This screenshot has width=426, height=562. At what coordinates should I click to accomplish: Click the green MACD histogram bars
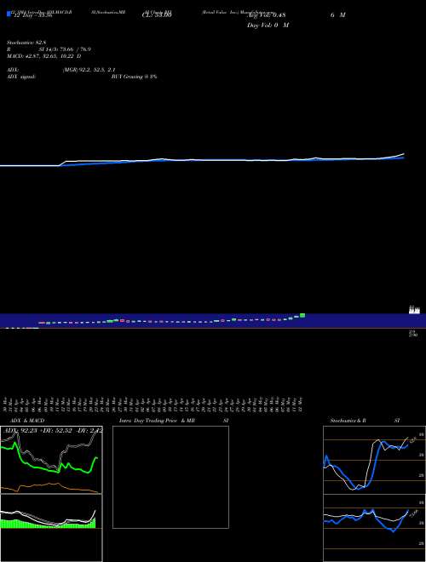(x=47, y=524)
